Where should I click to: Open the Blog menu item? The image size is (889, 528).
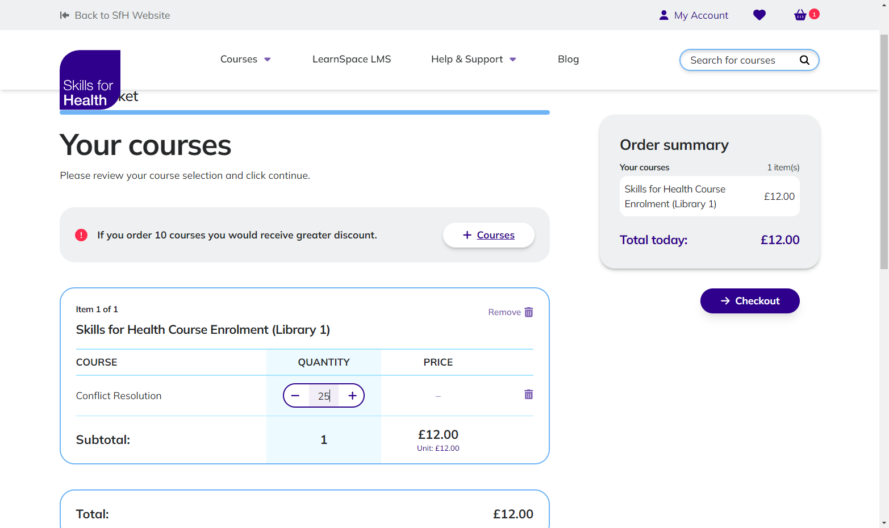(x=568, y=59)
